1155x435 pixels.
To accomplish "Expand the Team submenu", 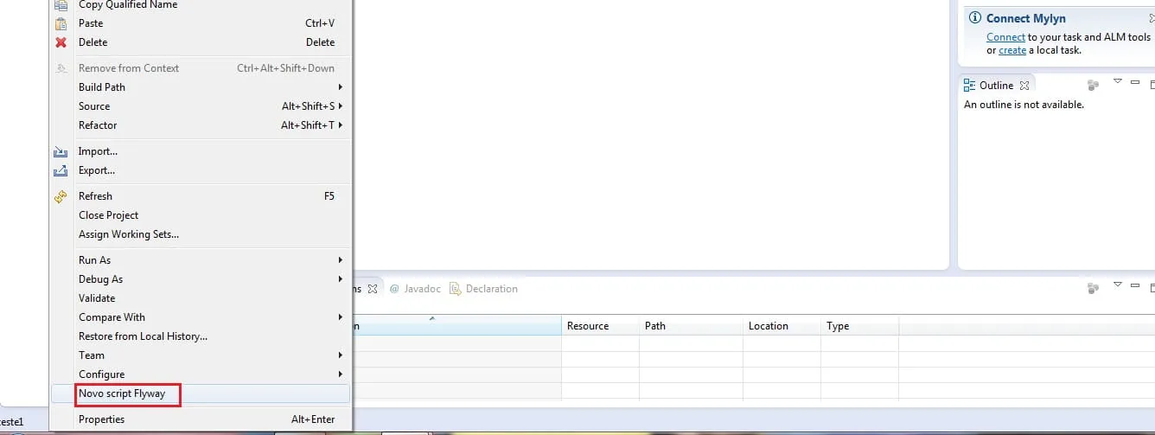I will [200, 355].
